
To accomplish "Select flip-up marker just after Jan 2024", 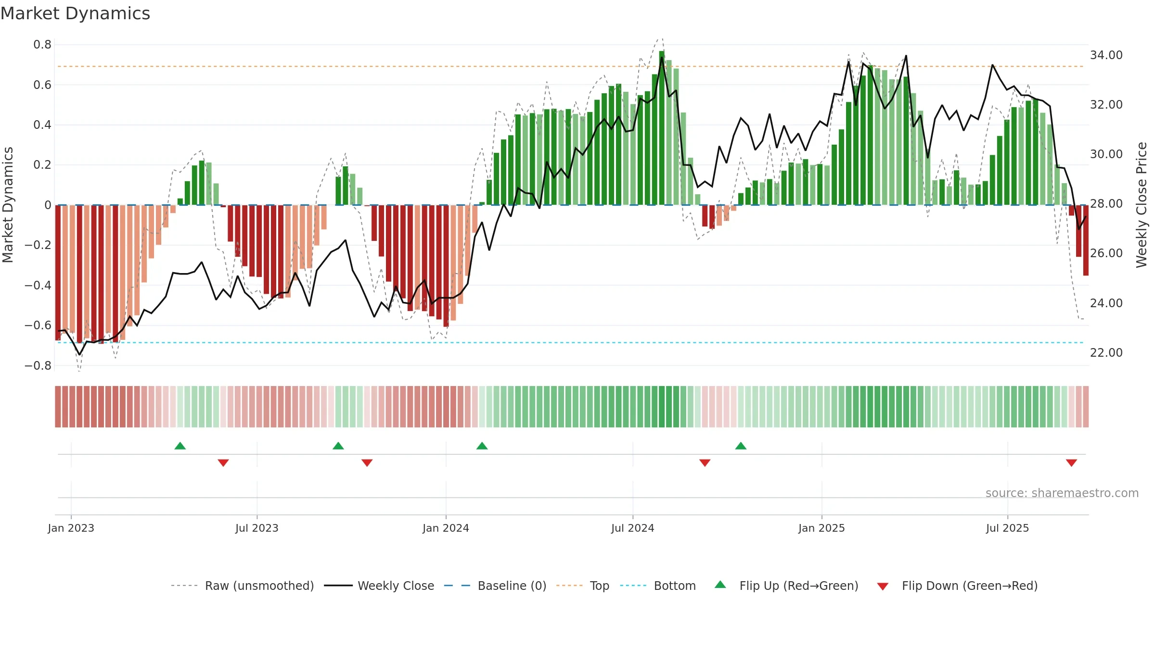I will 482,446.
